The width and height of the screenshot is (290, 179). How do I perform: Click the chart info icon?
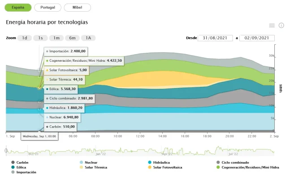(x=281, y=26)
